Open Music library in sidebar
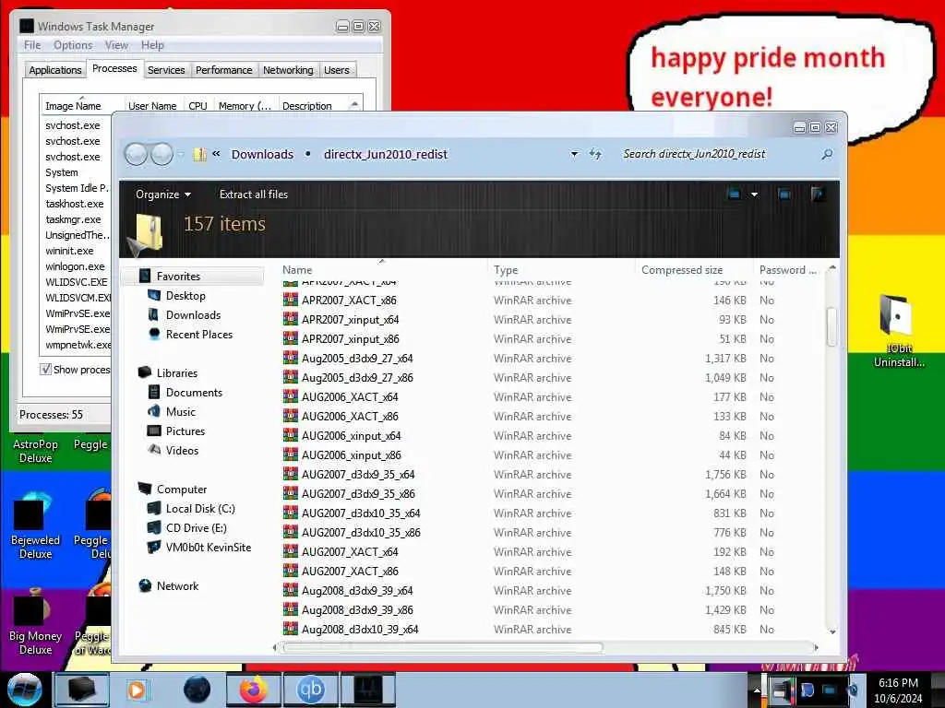Image resolution: width=945 pixels, height=708 pixels. click(x=180, y=412)
